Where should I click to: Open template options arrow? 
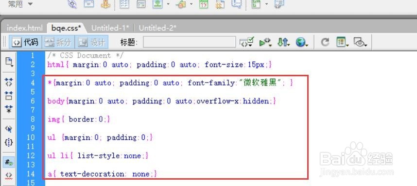pos(266,4)
